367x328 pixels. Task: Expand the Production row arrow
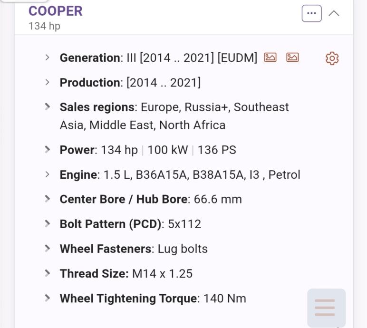[x=47, y=82]
